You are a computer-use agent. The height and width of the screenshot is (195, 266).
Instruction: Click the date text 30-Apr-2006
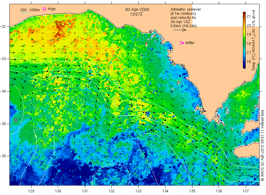pos(137,9)
